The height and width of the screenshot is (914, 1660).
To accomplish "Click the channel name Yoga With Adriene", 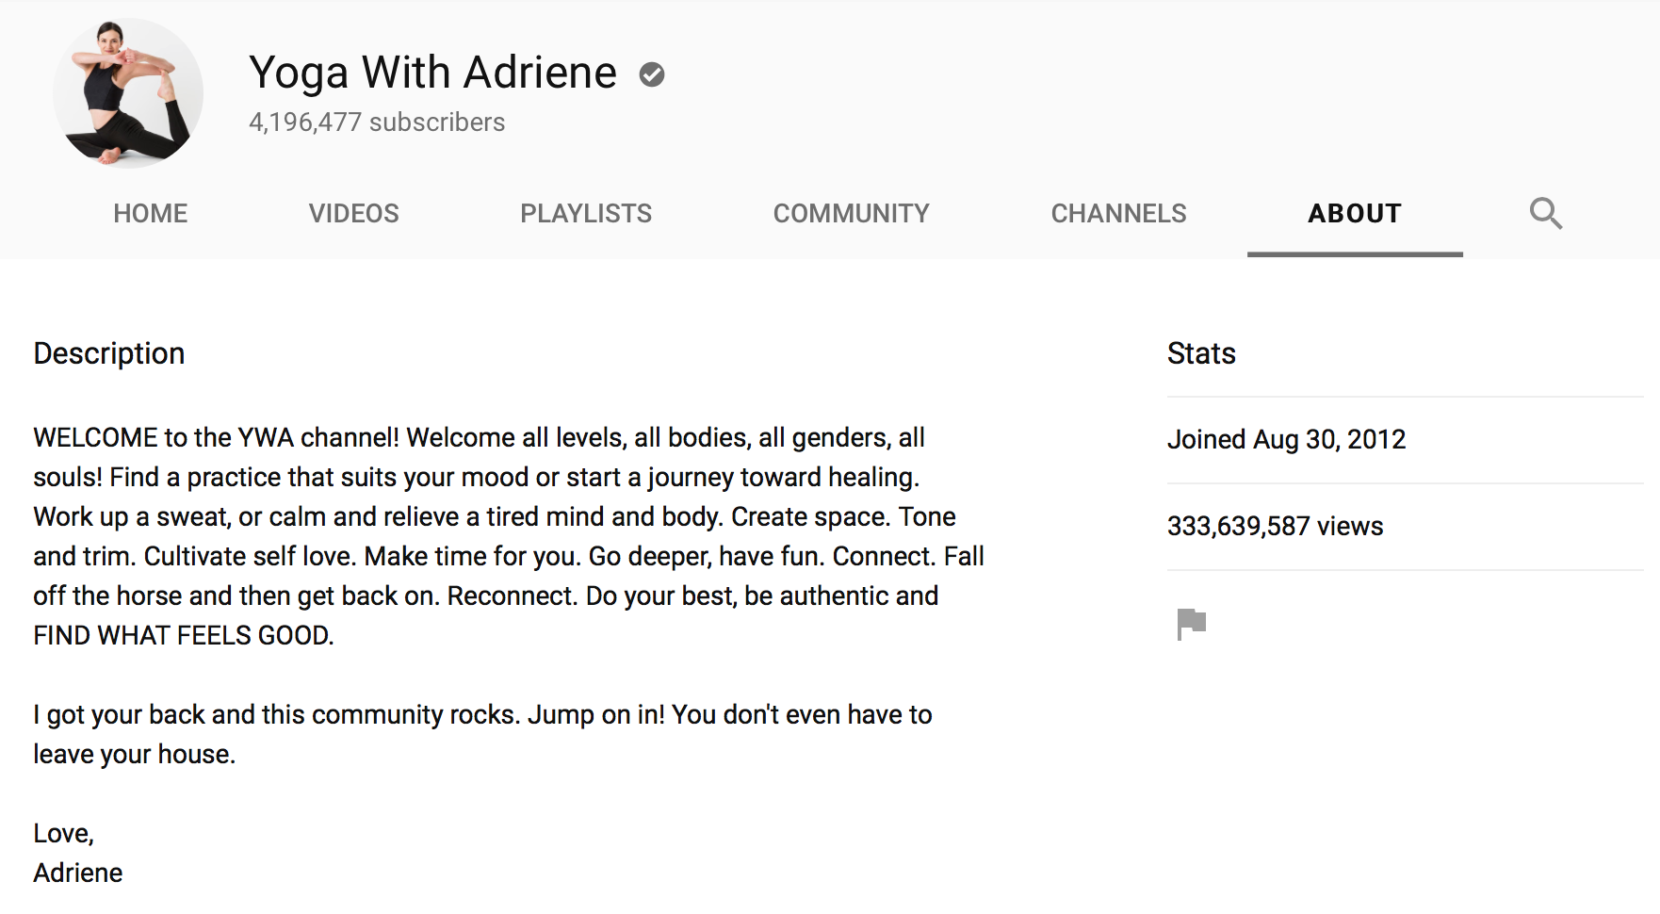I will tap(431, 73).
